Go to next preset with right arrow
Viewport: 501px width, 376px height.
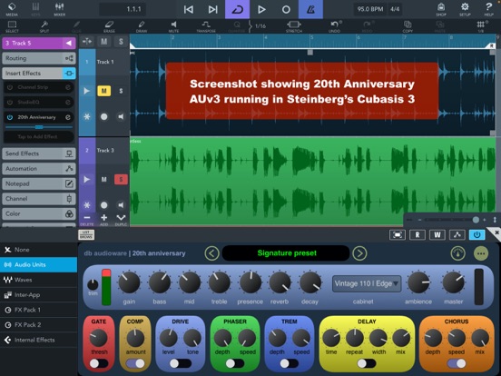click(359, 253)
